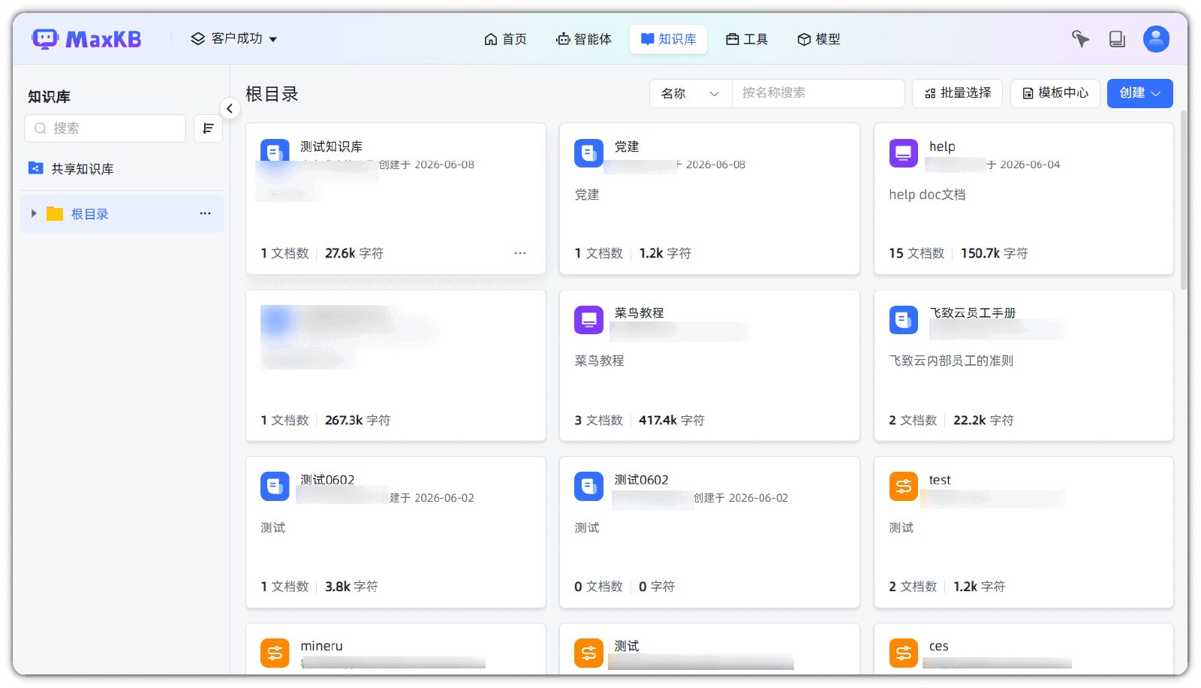1201x688 pixels.
Task: Click the 267.3k 字符 count
Action: coord(358,420)
